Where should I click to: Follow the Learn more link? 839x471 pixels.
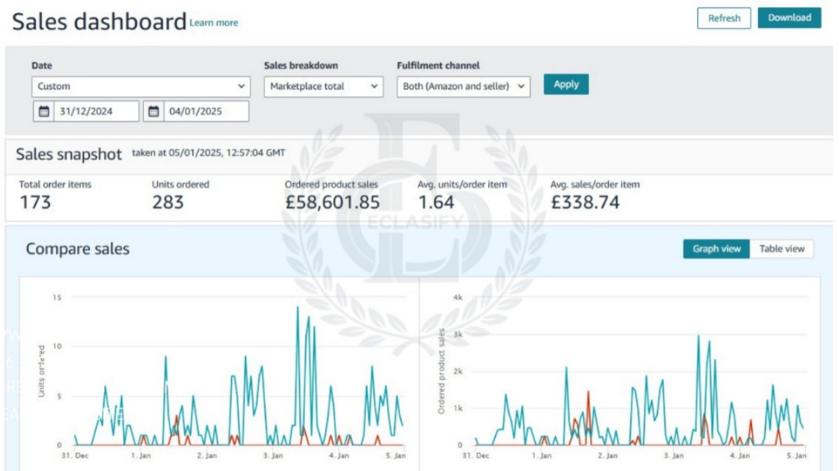pyautogui.click(x=213, y=23)
